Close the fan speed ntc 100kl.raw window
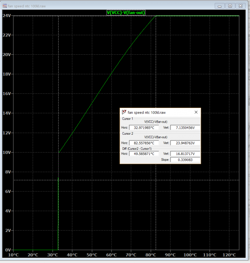The height and width of the screenshot is (263, 250). point(241,6)
